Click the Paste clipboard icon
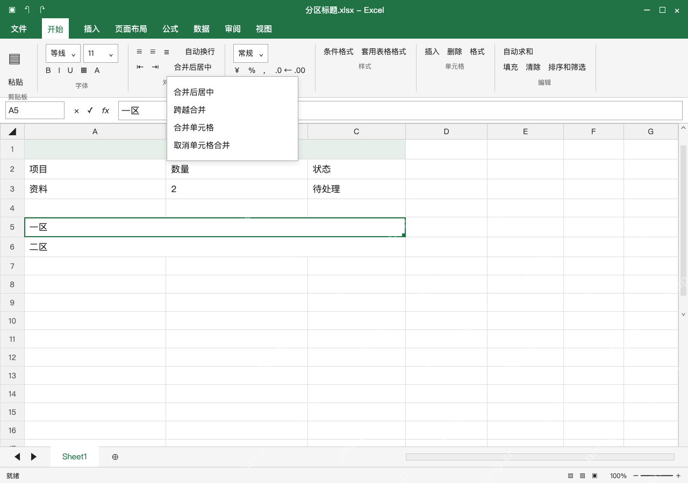The image size is (688, 483). coord(15,59)
